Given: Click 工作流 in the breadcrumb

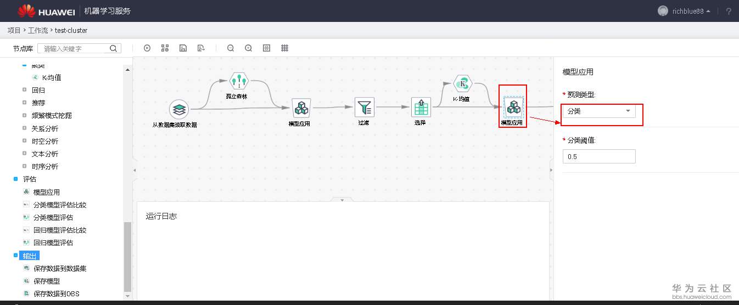Looking at the screenshot, I should coord(38,30).
